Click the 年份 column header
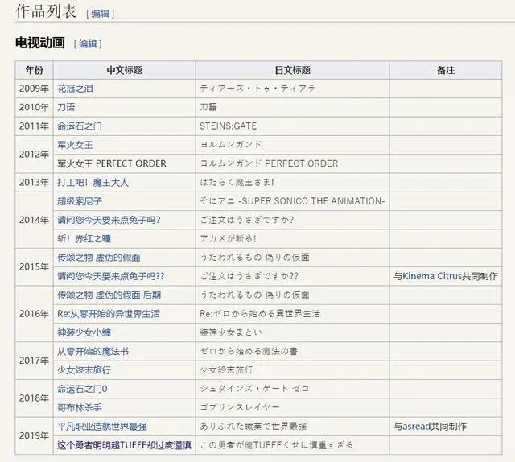The width and height of the screenshot is (515, 462). coord(34,70)
